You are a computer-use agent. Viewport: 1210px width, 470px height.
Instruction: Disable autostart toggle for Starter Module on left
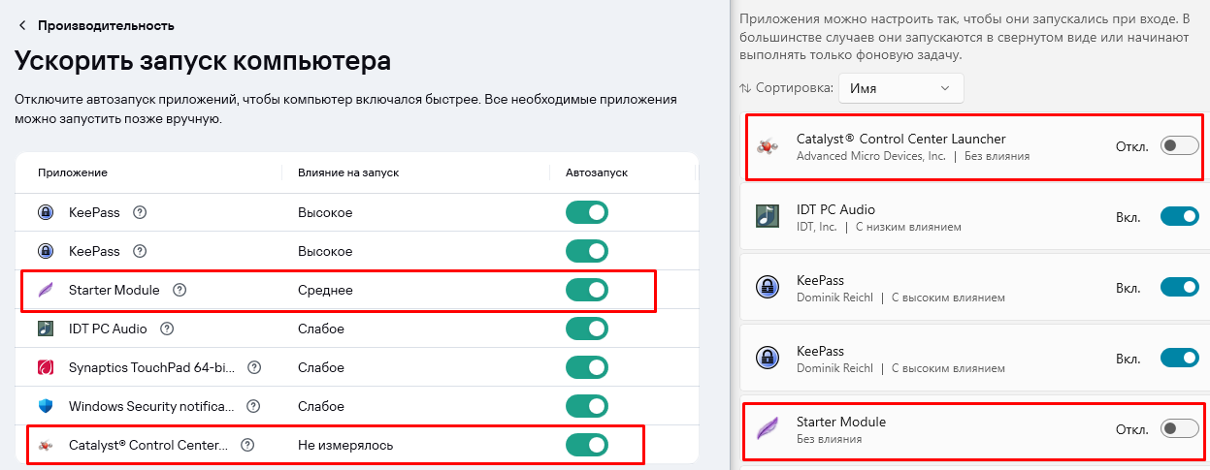pos(587,290)
